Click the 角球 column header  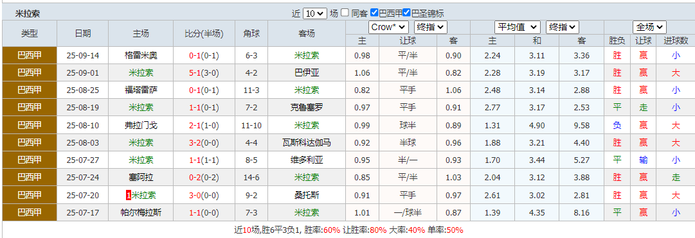click(252, 33)
